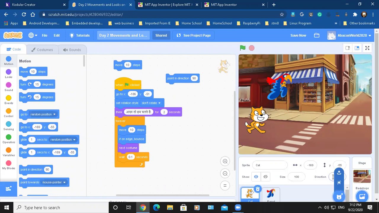Zoom in on the code workspace
Image resolution: width=379 pixels, height=213 pixels.
tap(225, 161)
